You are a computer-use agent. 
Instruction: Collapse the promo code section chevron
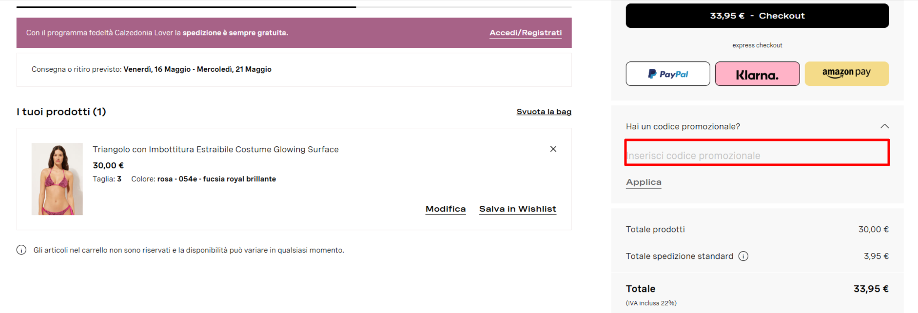(884, 126)
